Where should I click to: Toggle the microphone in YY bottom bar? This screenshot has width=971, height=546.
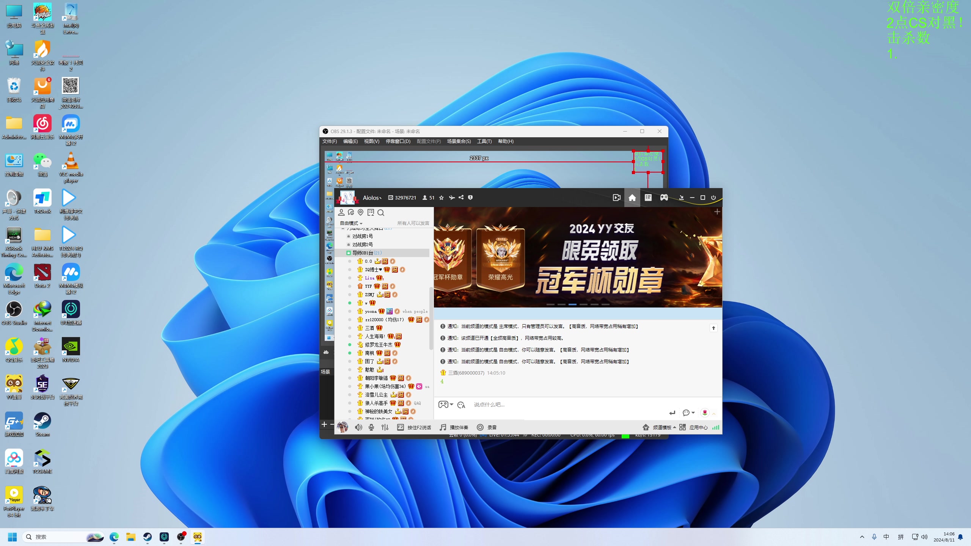click(371, 427)
